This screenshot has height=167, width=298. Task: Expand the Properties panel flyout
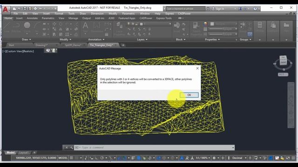[x=212, y=39]
